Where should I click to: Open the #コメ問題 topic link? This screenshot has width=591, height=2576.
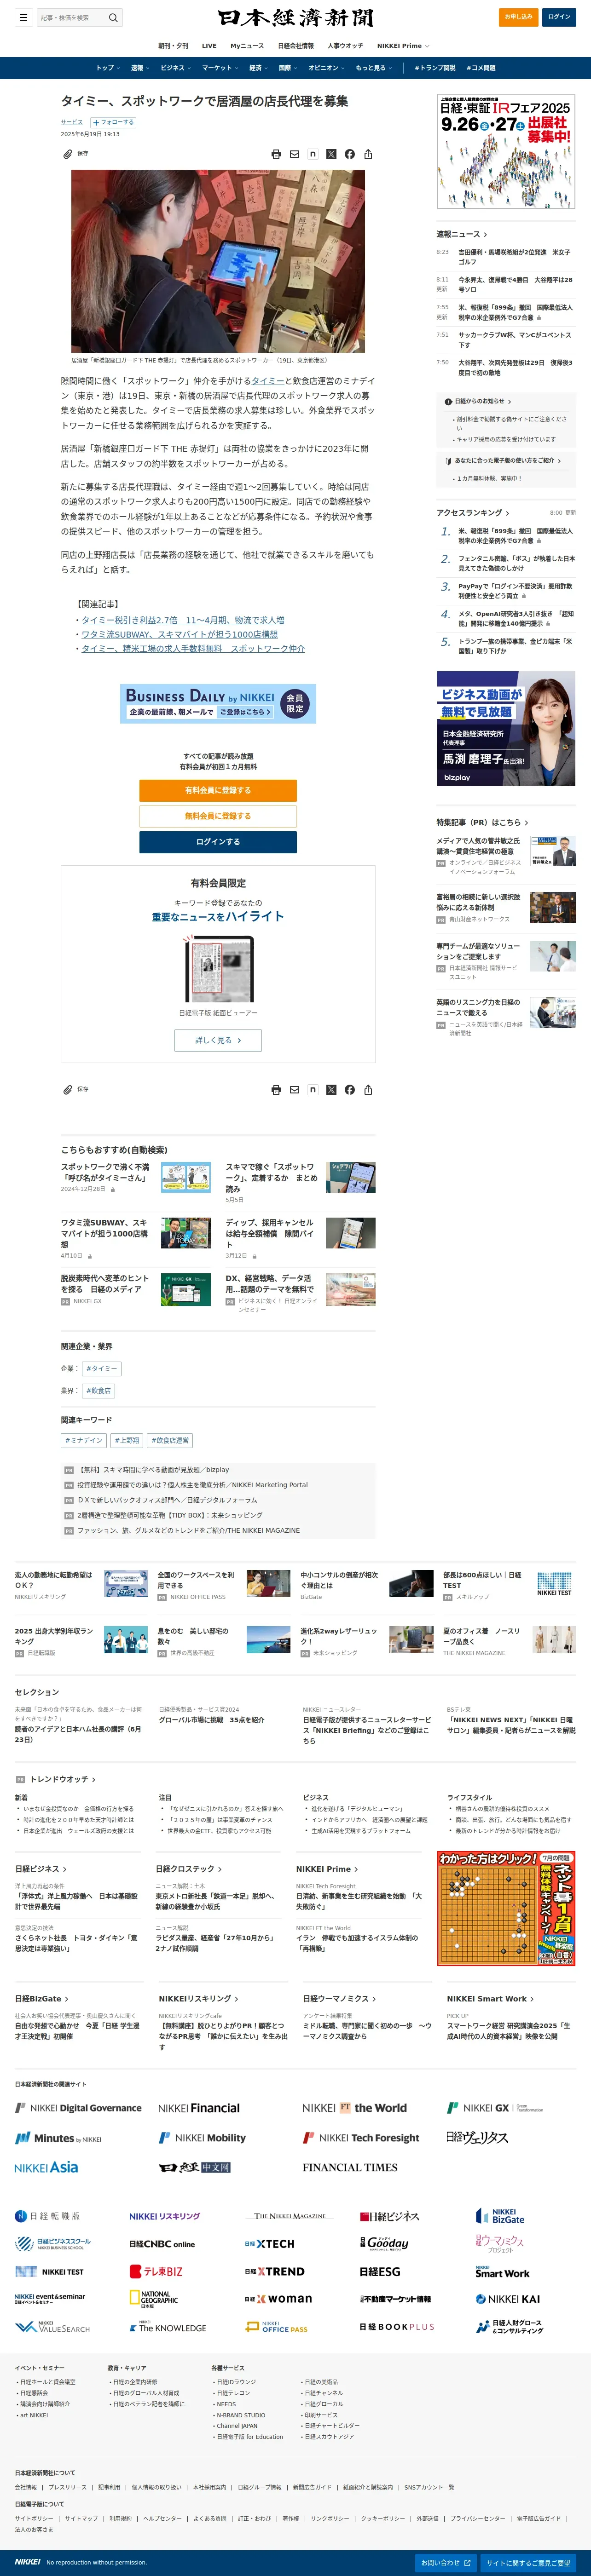pyautogui.click(x=481, y=68)
